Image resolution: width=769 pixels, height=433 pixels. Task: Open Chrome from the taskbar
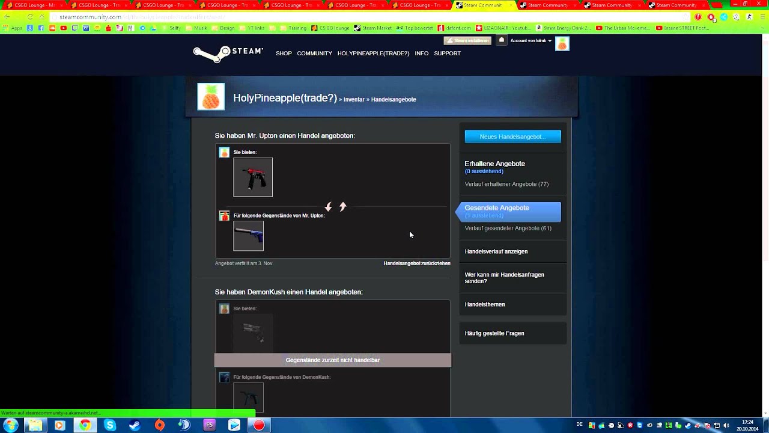point(85,425)
